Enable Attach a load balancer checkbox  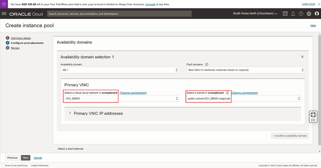pos(54,148)
